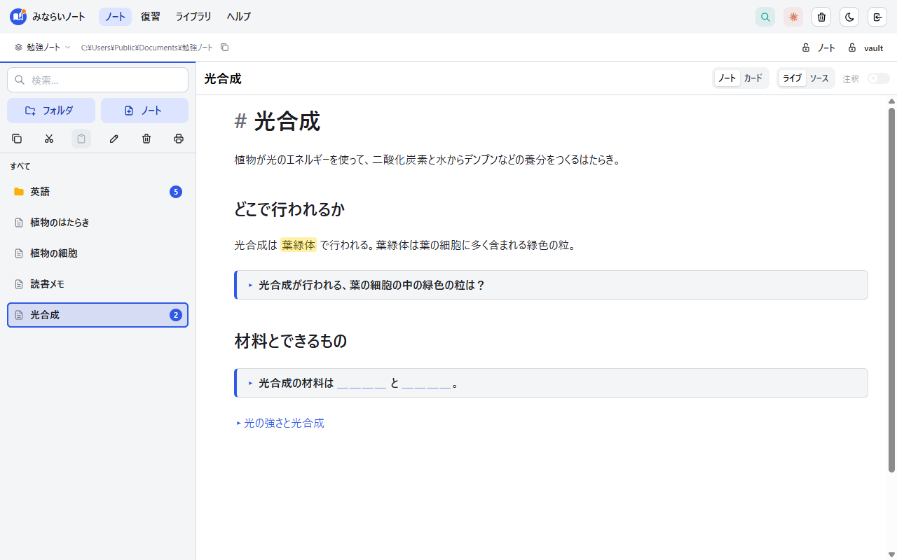
Task: Create a new folder with フォルダ button
Action: point(51,111)
